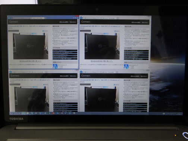Click the dark Windows tag under title, top-right window

85,31
